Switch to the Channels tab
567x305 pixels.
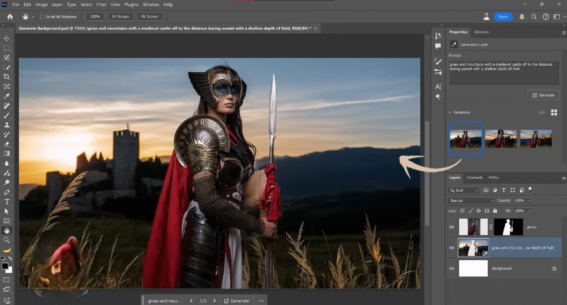click(x=474, y=177)
